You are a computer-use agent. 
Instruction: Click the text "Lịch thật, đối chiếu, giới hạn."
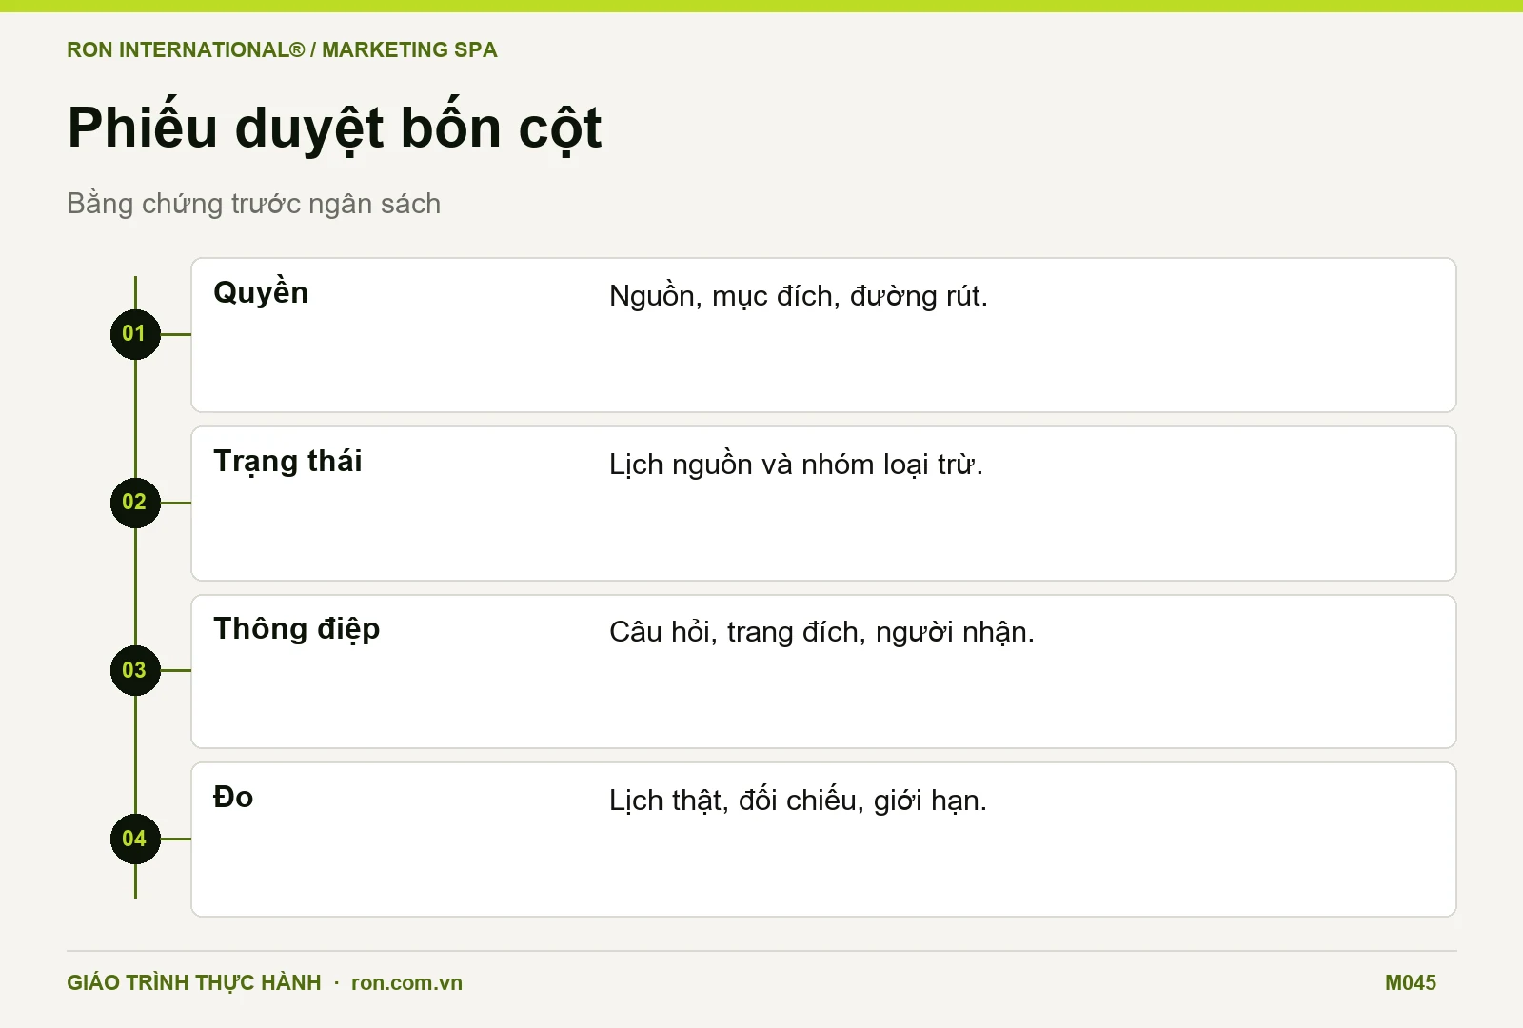(x=798, y=801)
